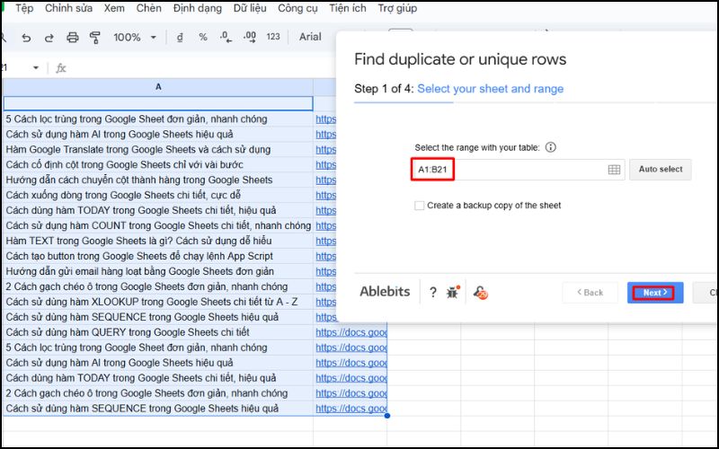The width and height of the screenshot is (719, 449).
Task: Click the Undo arrow in the toolbar
Action: click(x=26, y=38)
